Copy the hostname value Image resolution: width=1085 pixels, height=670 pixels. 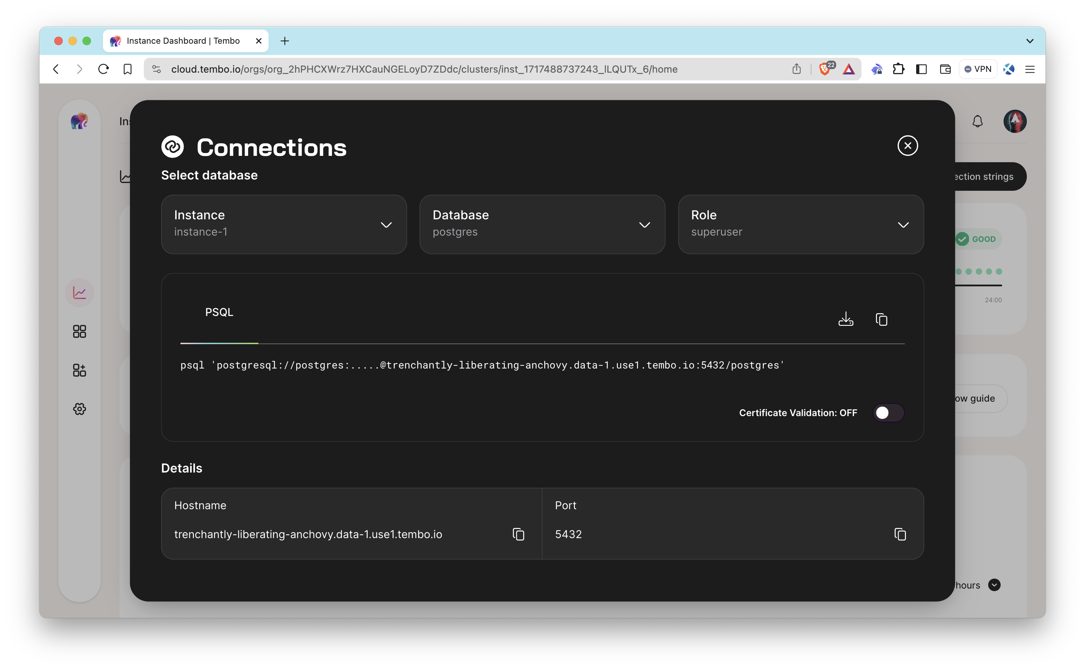point(518,534)
